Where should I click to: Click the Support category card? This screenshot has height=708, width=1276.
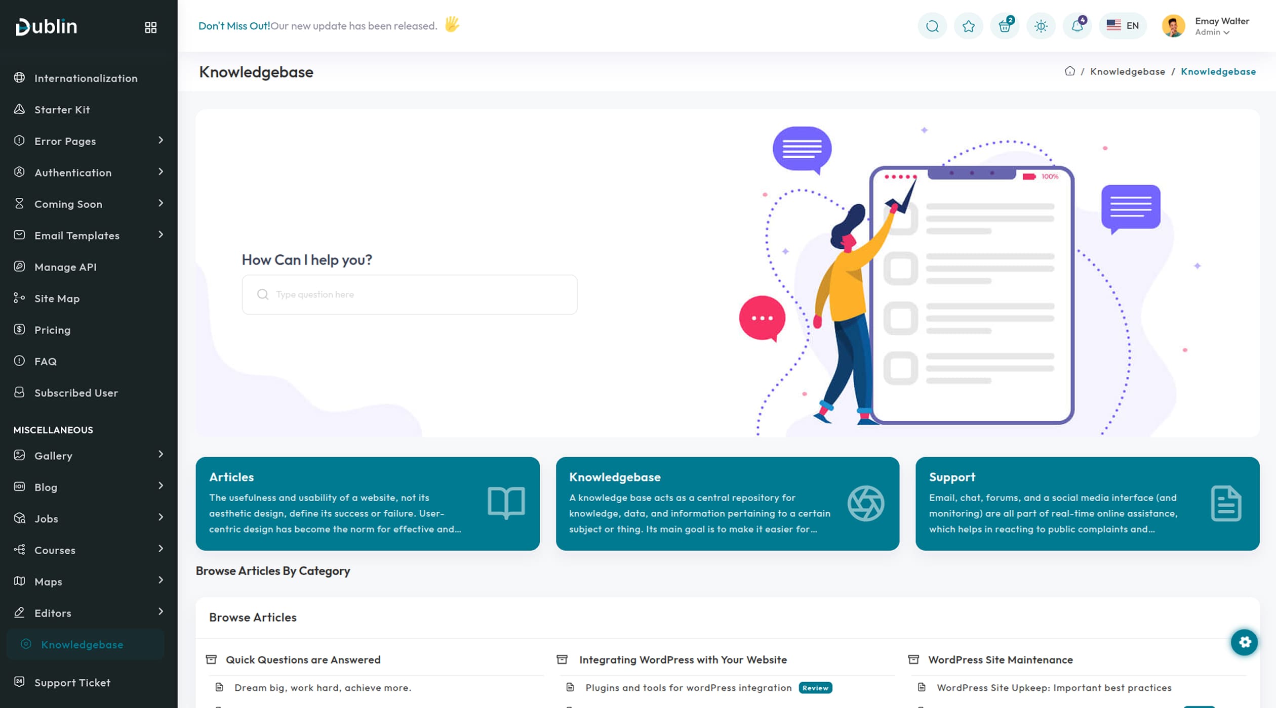click(x=1087, y=504)
